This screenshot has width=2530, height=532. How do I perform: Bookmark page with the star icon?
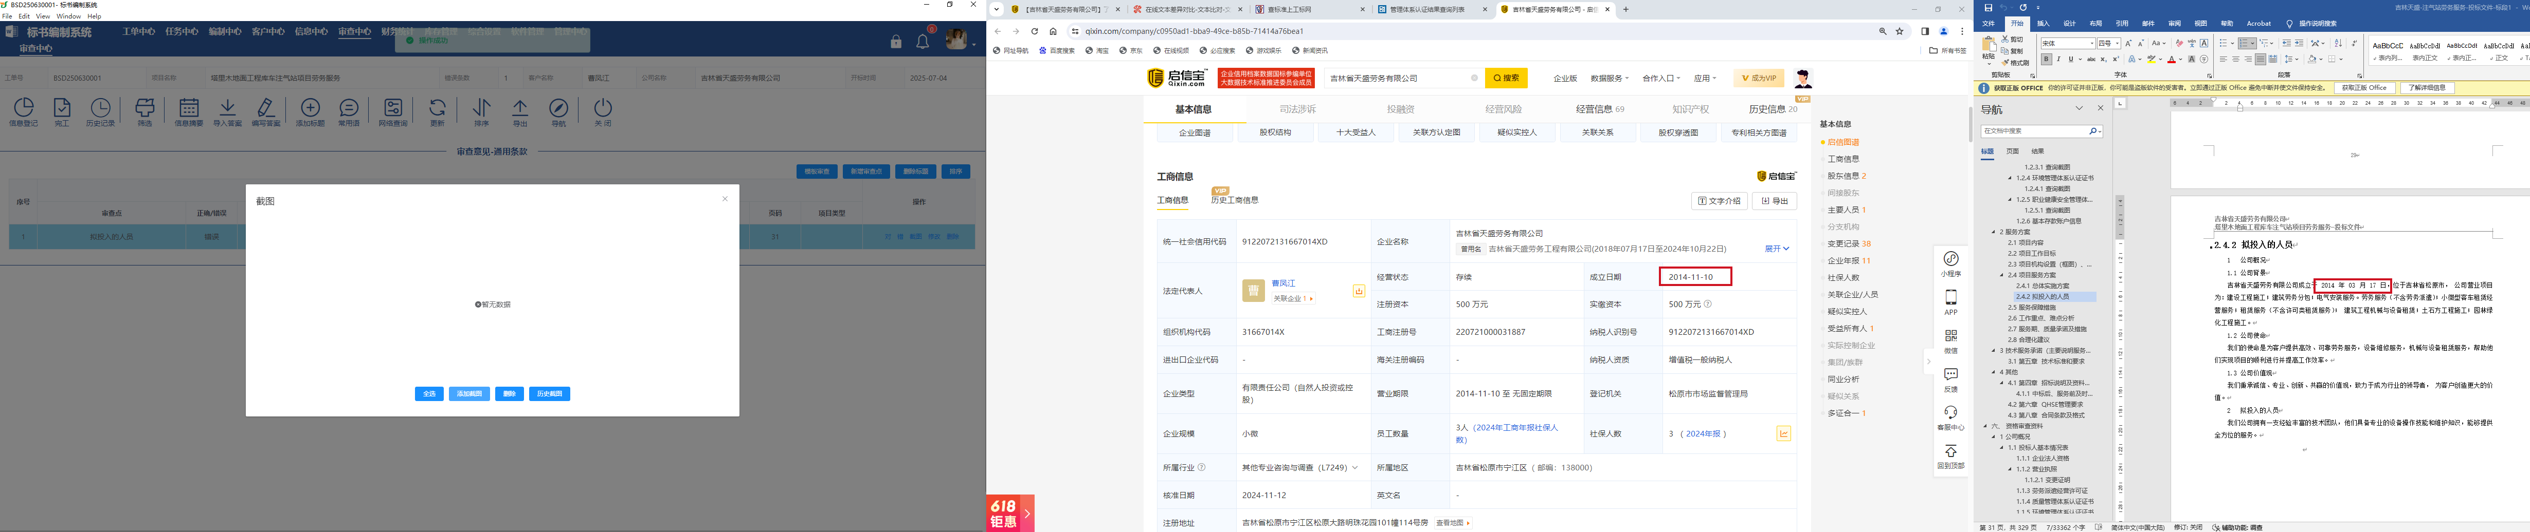tap(1900, 31)
